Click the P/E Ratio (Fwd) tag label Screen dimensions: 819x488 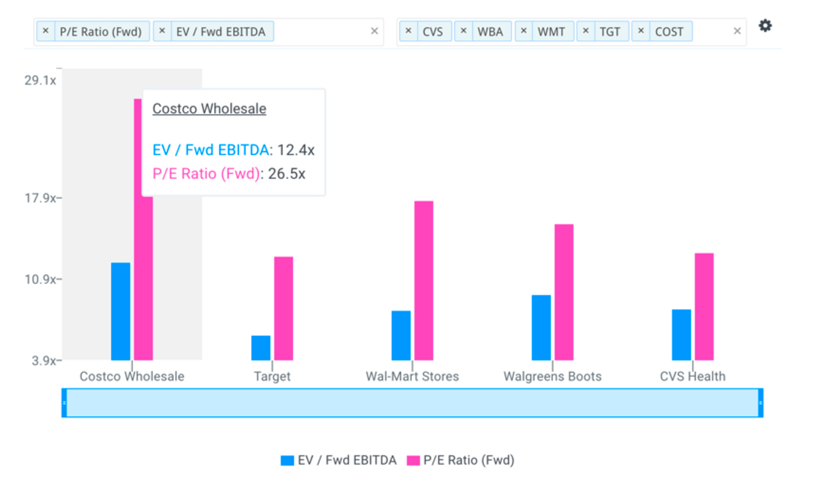pos(101,32)
